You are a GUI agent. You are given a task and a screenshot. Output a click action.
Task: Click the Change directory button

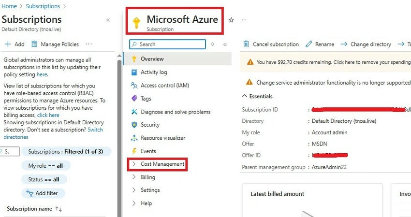coord(366,44)
